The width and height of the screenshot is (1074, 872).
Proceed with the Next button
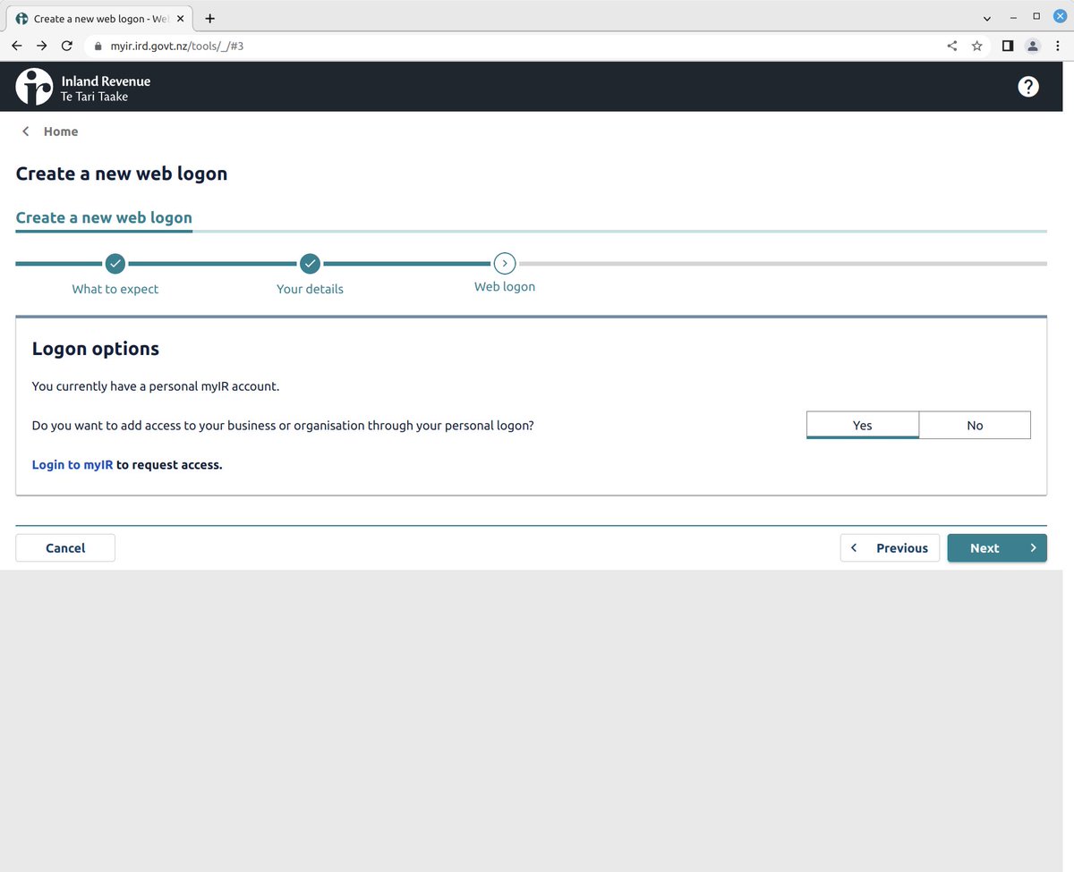coord(997,548)
